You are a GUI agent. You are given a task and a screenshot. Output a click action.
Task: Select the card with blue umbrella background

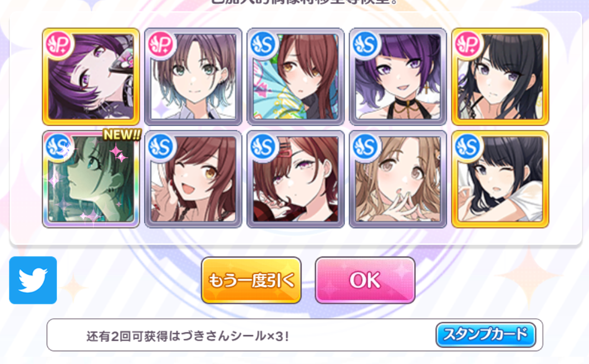pyautogui.click(x=295, y=77)
